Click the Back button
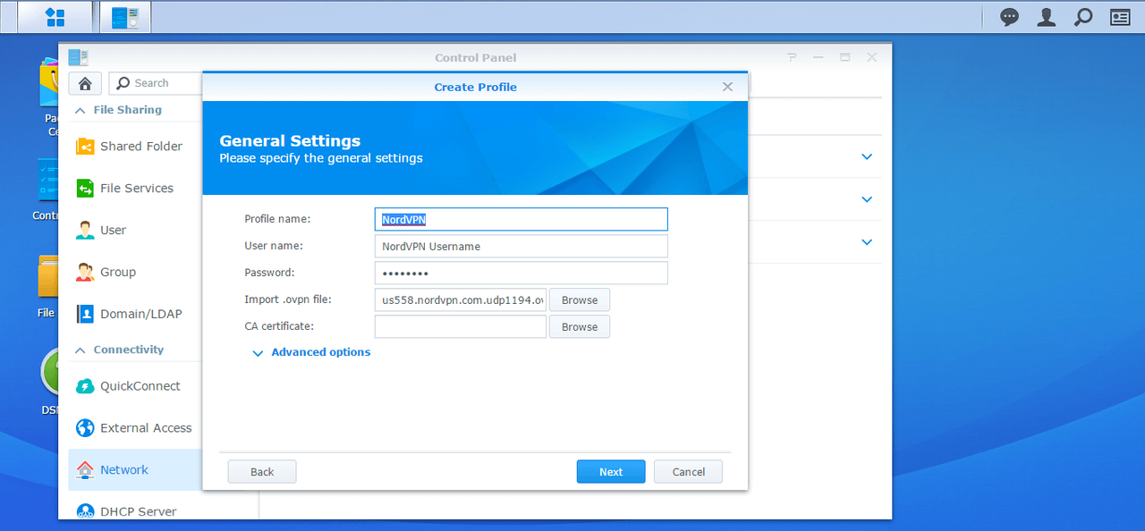The image size is (1145, 531). tap(262, 472)
